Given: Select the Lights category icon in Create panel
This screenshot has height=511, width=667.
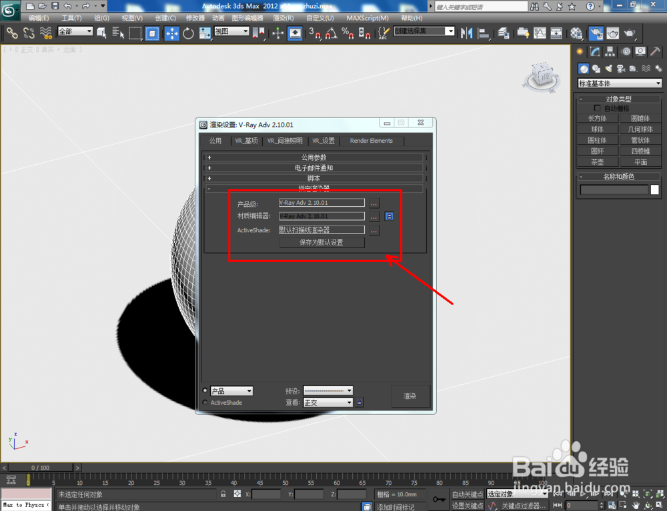Looking at the screenshot, I should point(609,69).
